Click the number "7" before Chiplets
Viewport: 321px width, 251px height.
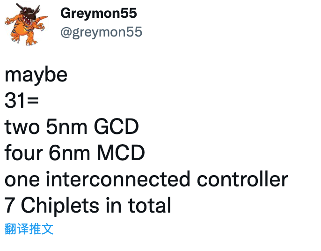click(9, 205)
